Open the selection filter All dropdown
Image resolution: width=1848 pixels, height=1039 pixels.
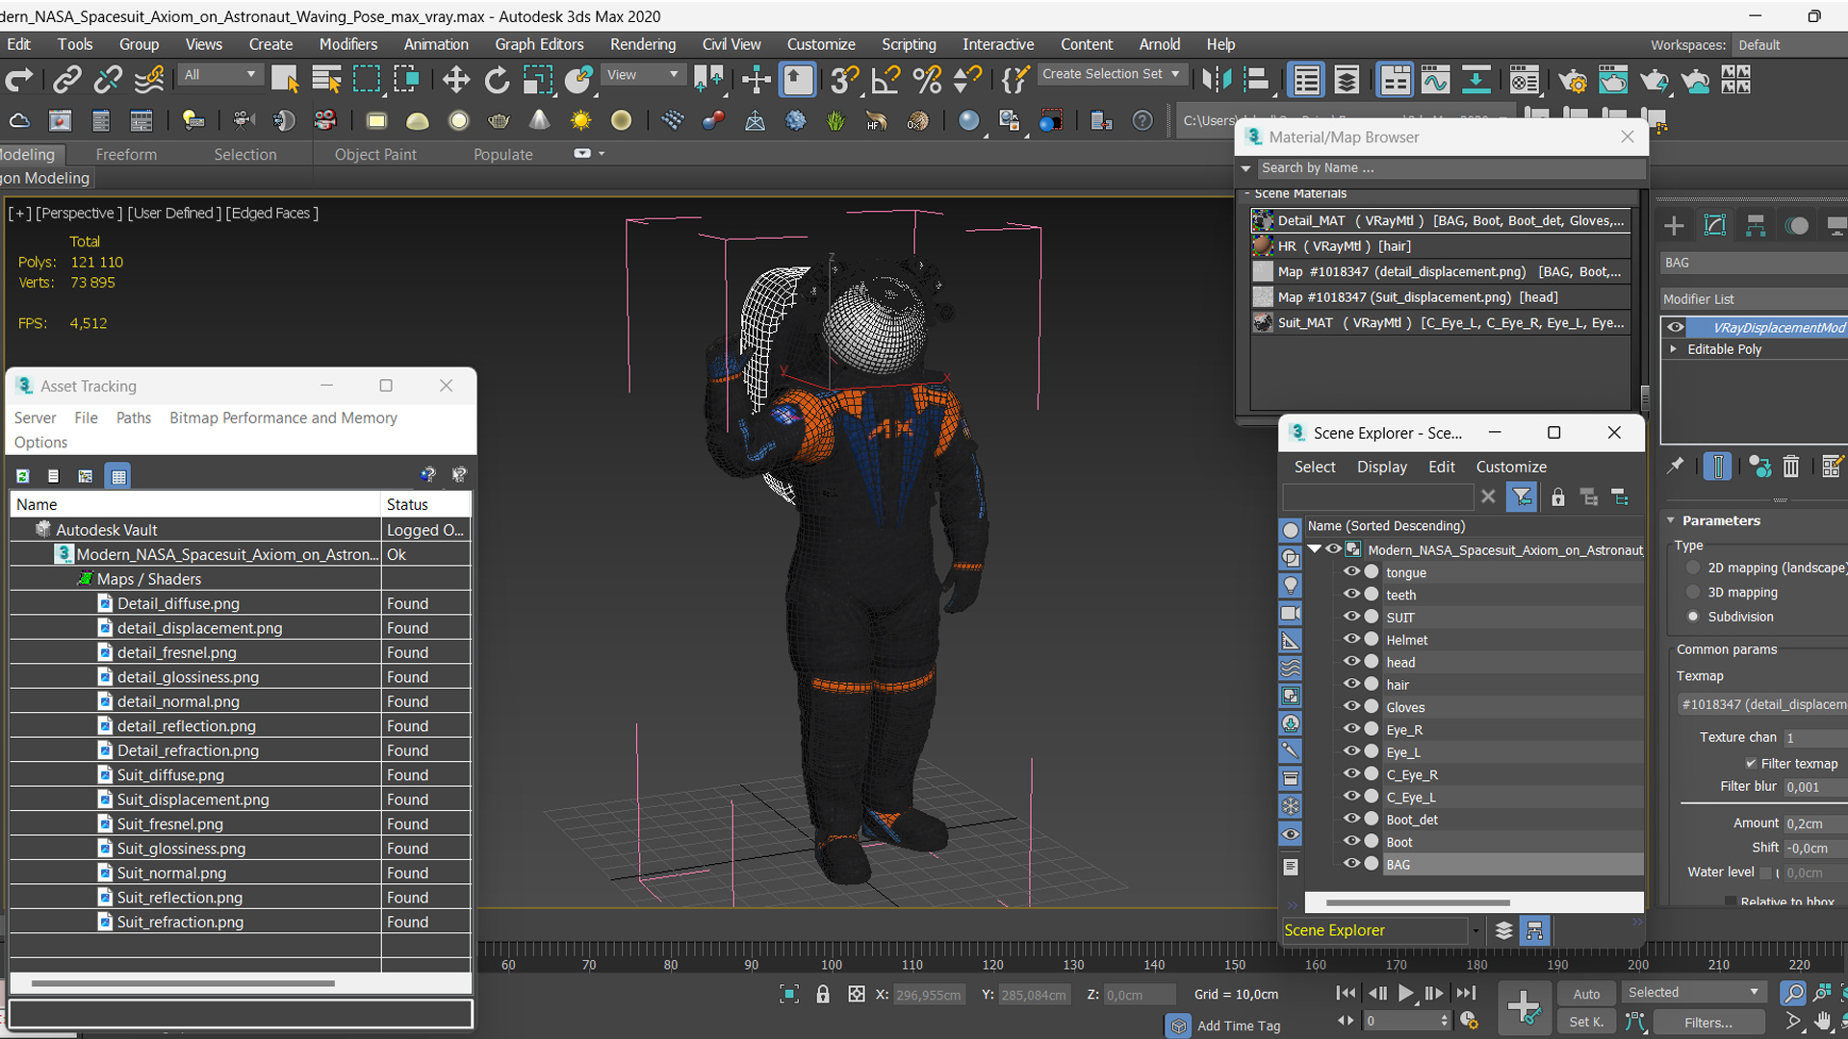tap(220, 75)
